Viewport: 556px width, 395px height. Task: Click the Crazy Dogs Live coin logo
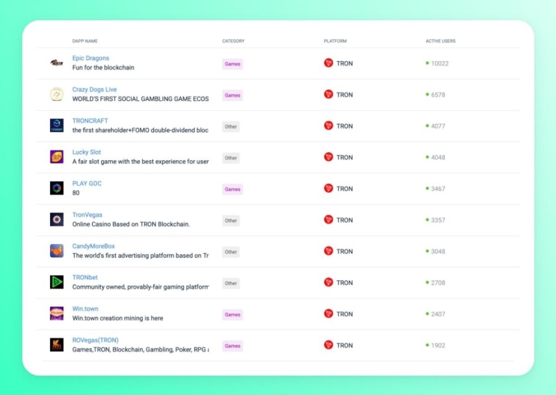56,94
